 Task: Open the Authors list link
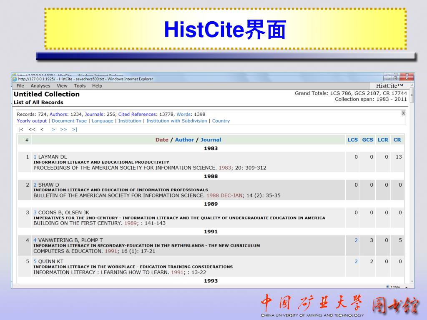click(x=58, y=114)
